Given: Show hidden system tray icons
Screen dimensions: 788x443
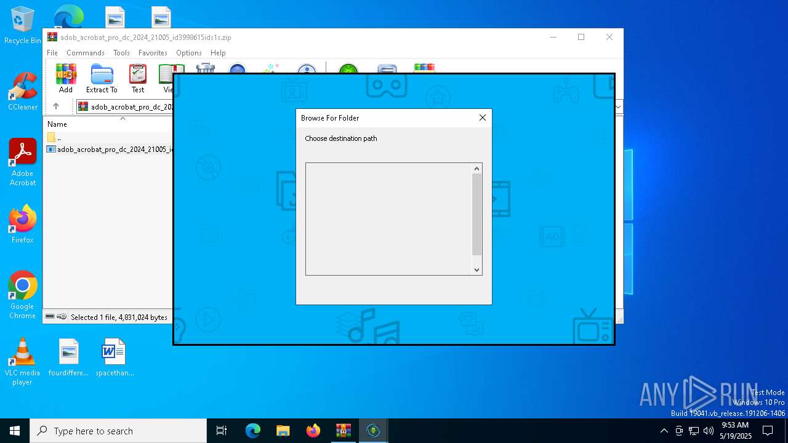Looking at the screenshot, I should [x=664, y=431].
